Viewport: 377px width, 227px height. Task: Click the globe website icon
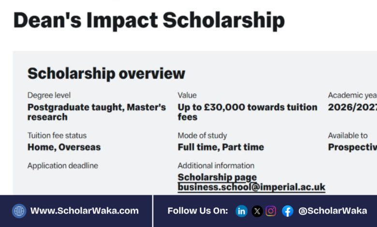click(19, 211)
